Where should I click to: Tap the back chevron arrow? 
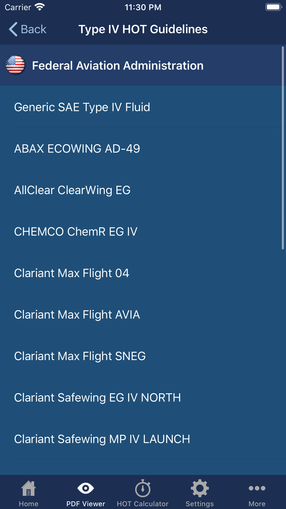tap(13, 29)
